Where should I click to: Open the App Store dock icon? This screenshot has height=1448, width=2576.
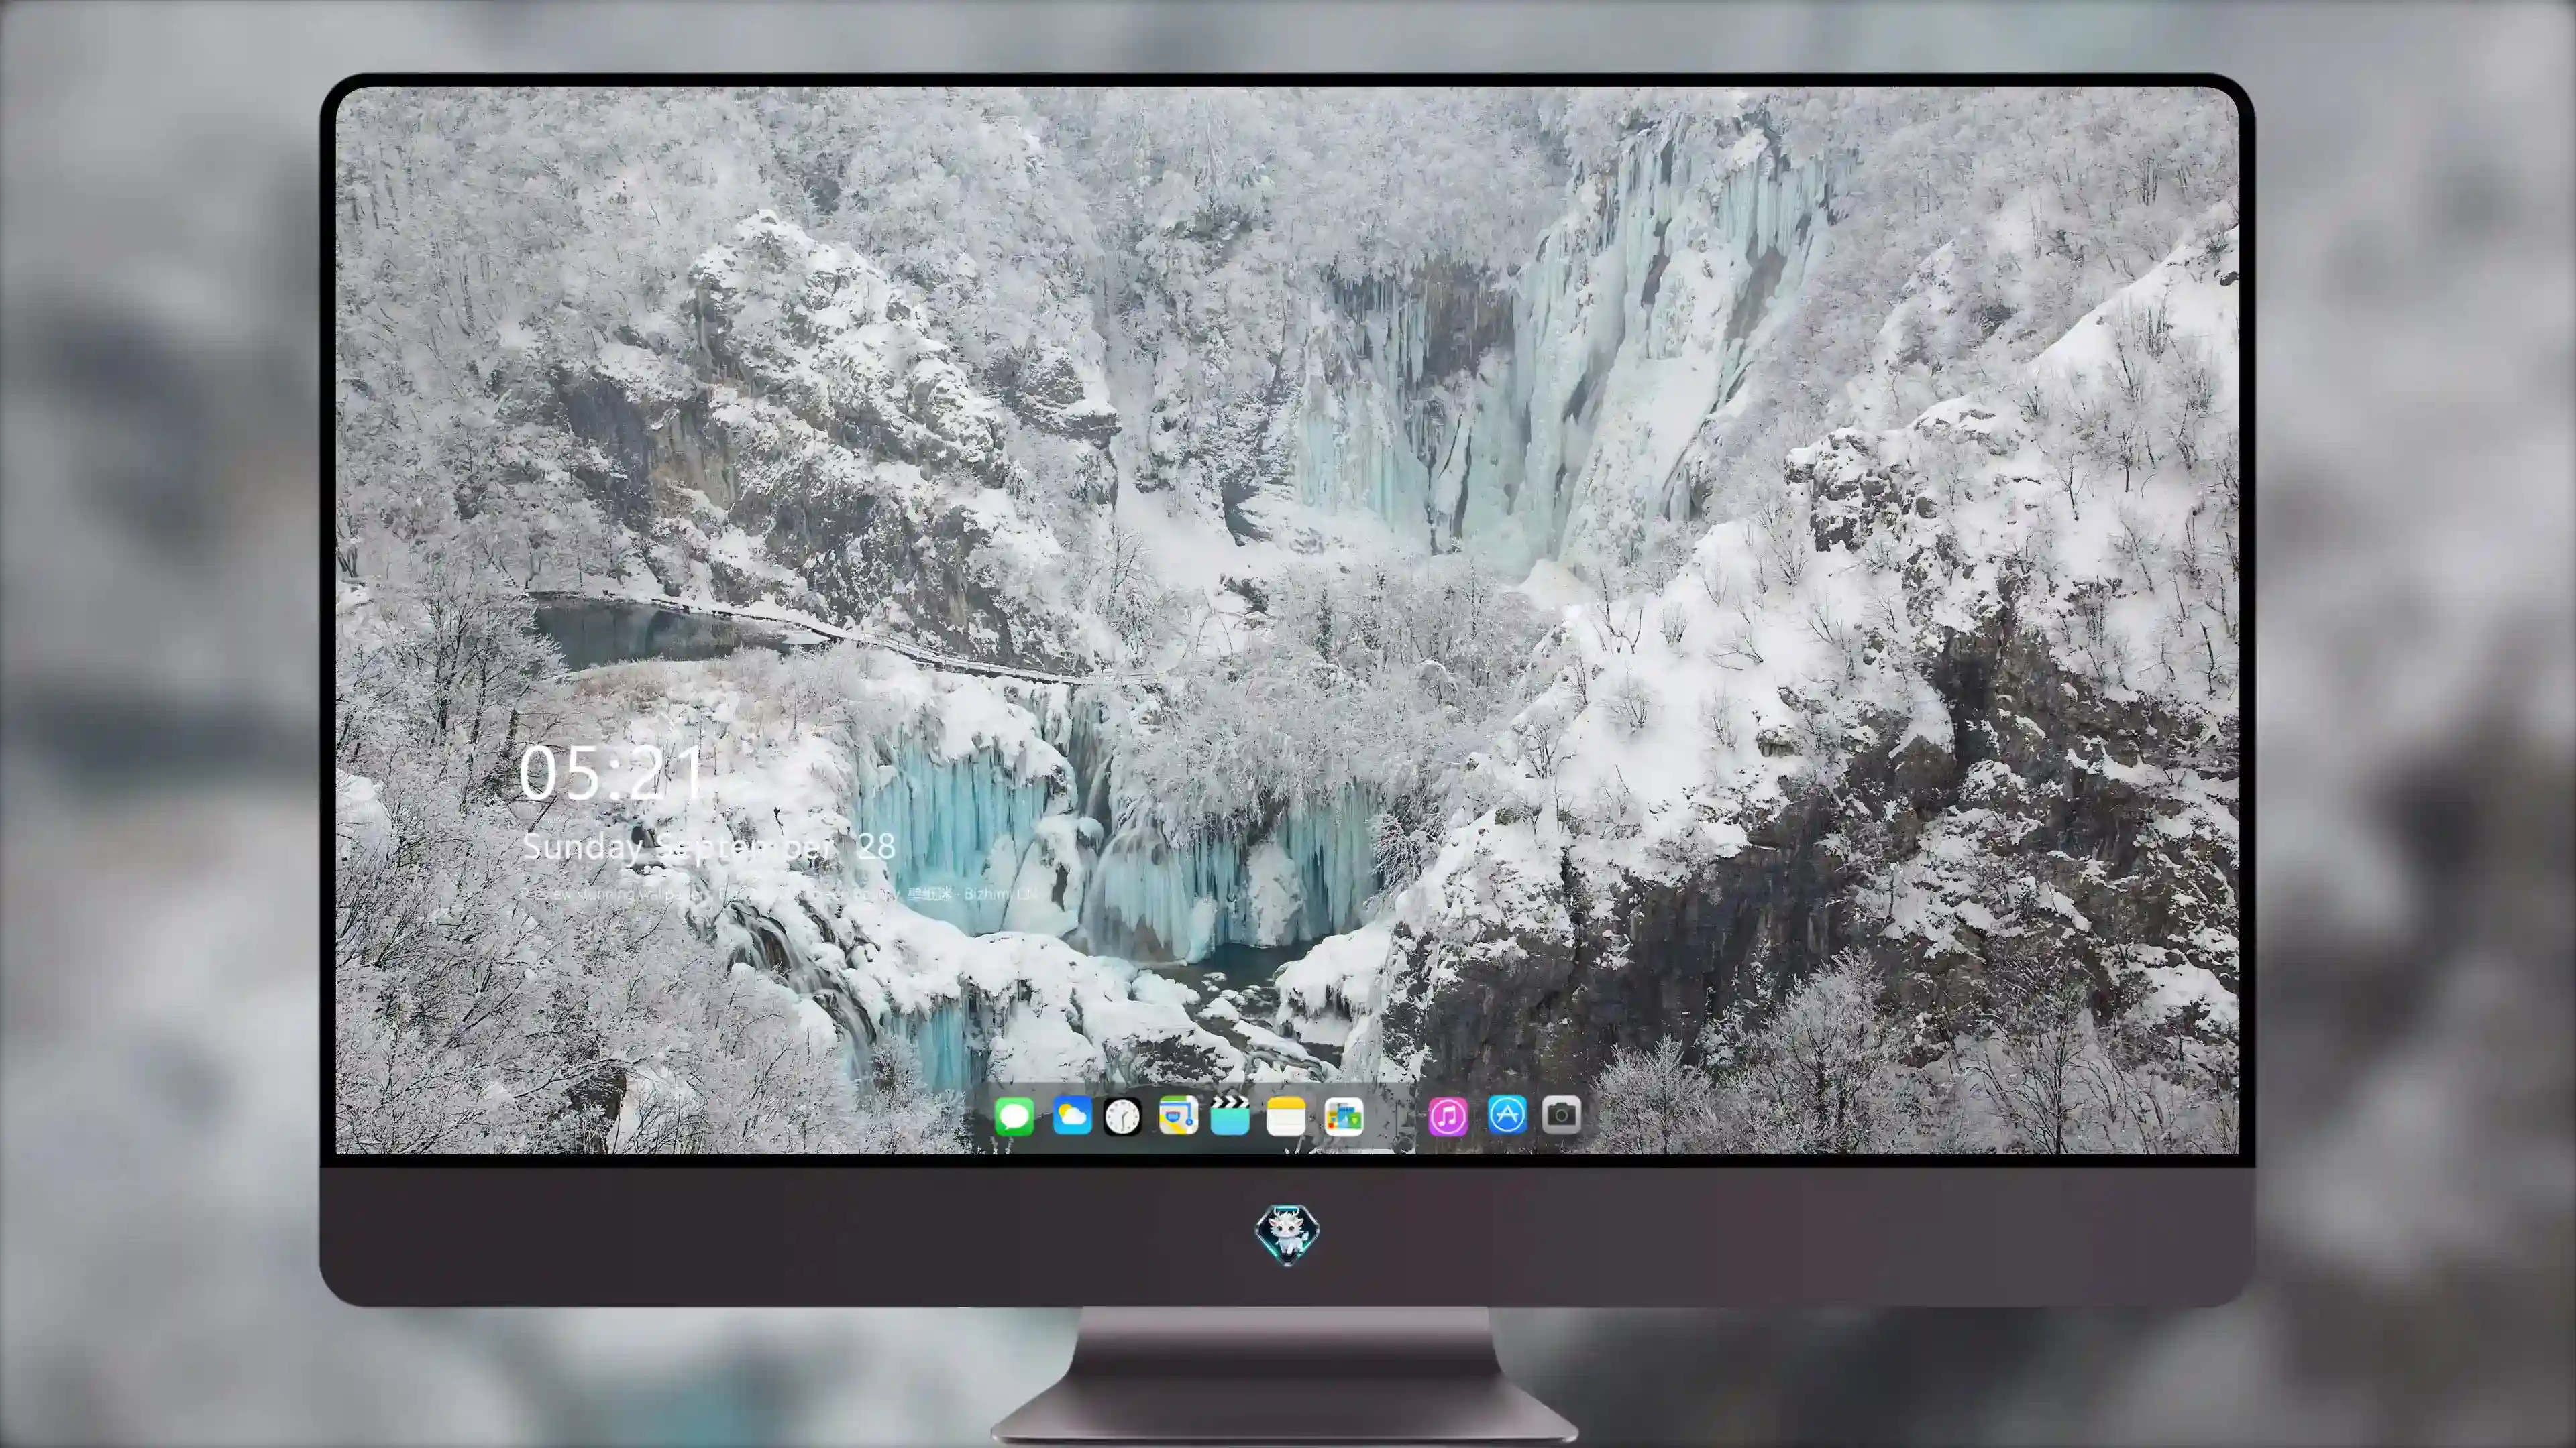[1507, 1114]
